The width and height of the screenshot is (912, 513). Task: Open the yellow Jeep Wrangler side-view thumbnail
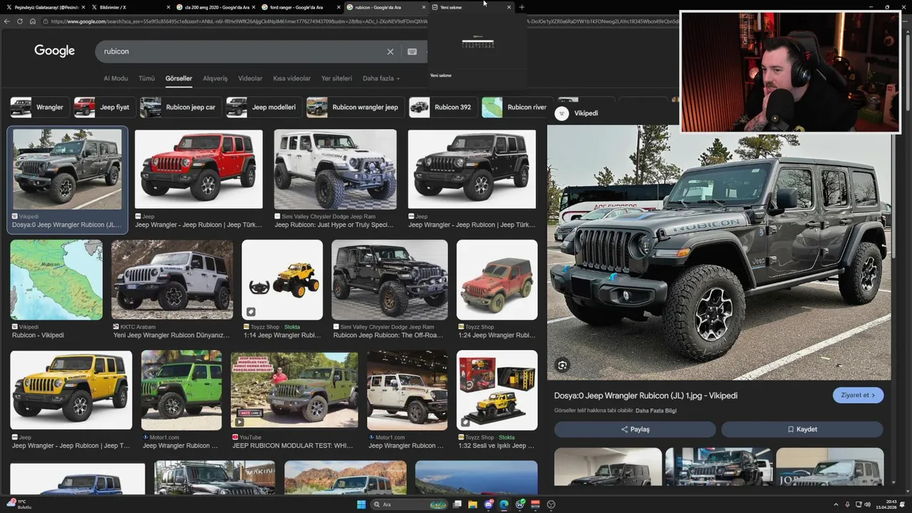tap(71, 390)
